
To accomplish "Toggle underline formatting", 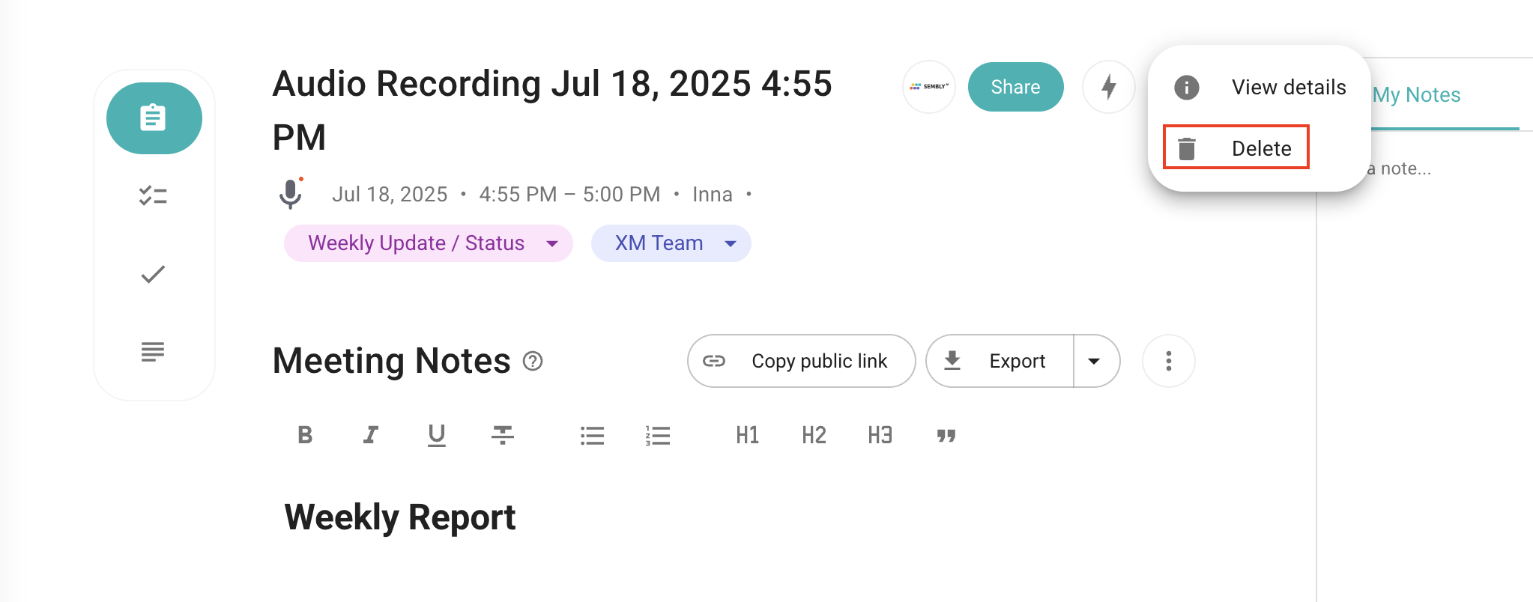I will click(437, 435).
